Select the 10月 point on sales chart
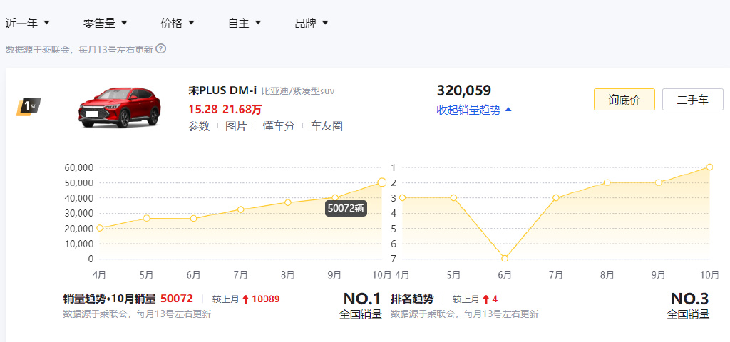 click(x=382, y=182)
